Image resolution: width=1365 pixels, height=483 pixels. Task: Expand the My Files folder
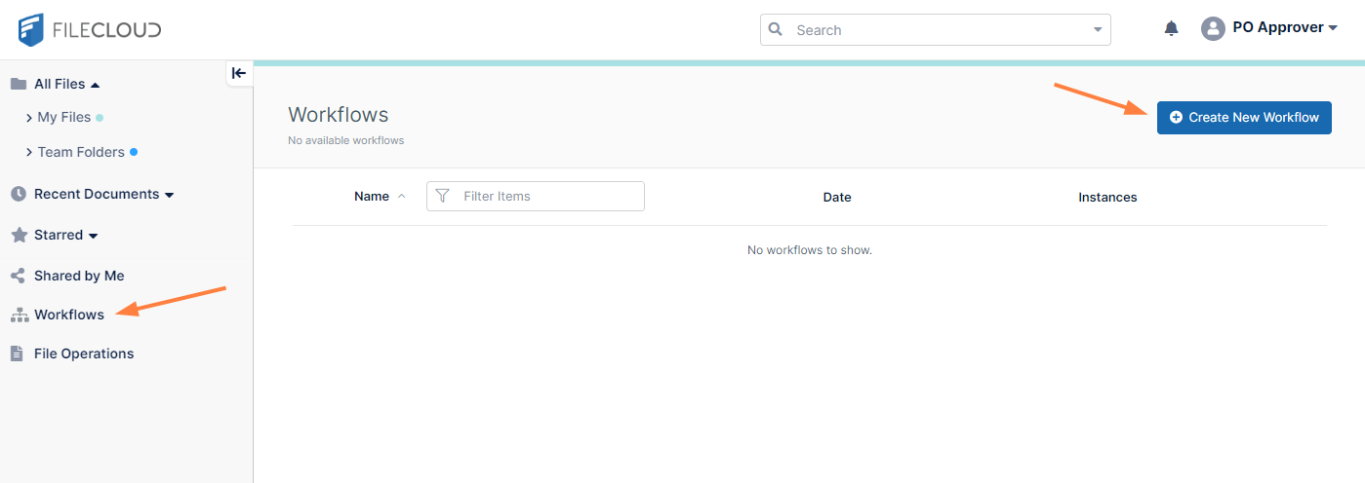tap(29, 118)
